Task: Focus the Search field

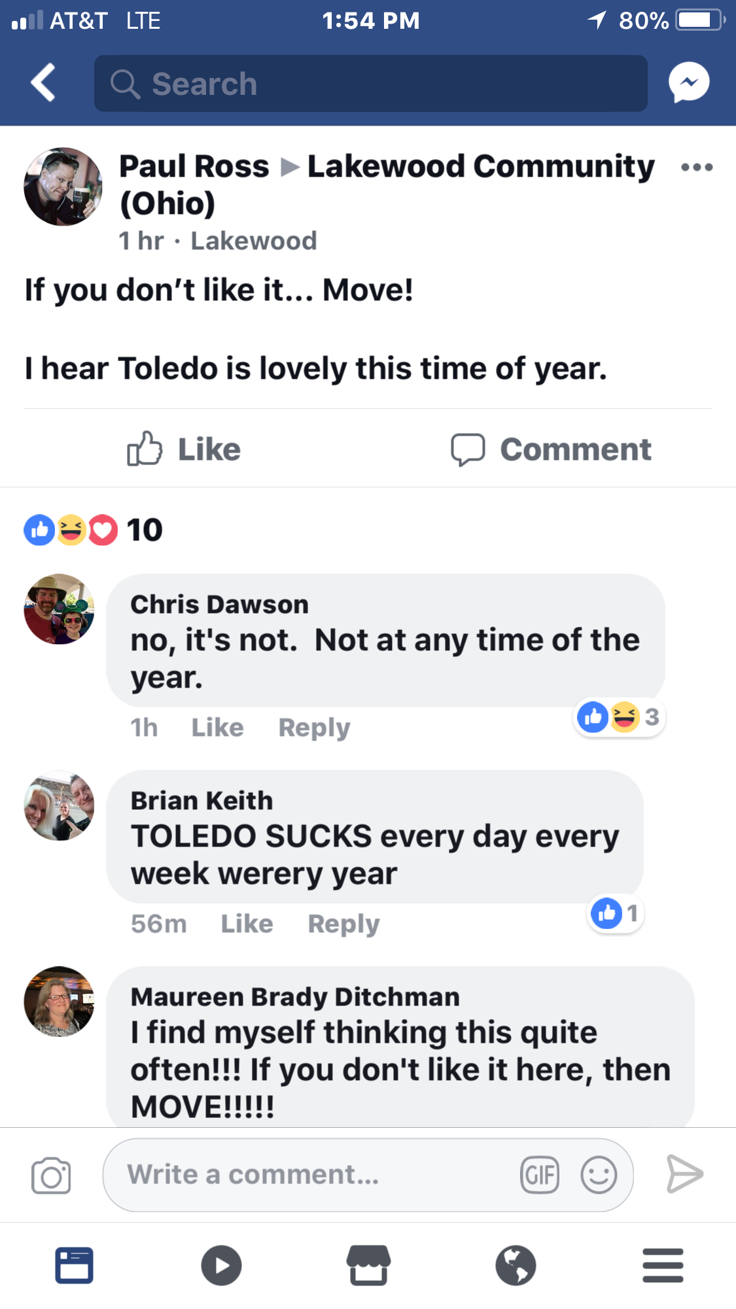Action: 370,84
